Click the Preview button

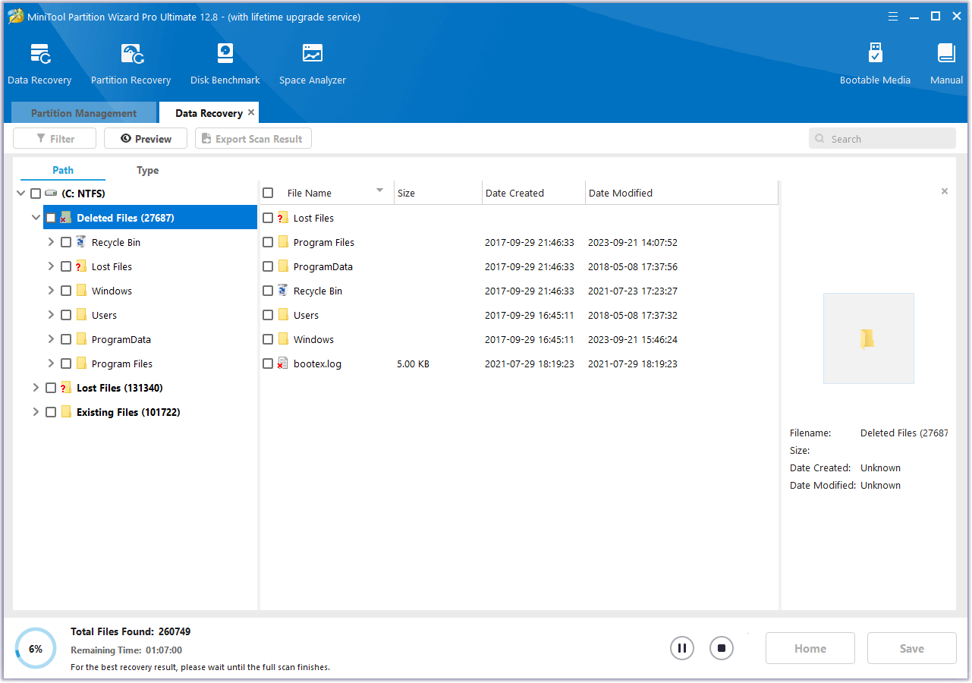(x=146, y=139)
